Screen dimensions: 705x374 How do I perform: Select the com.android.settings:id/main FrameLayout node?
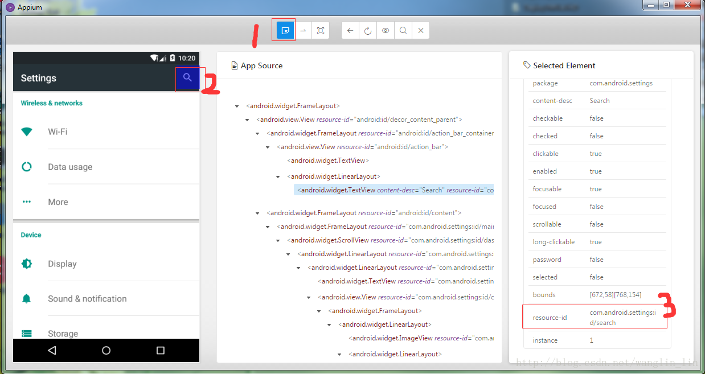385,227
